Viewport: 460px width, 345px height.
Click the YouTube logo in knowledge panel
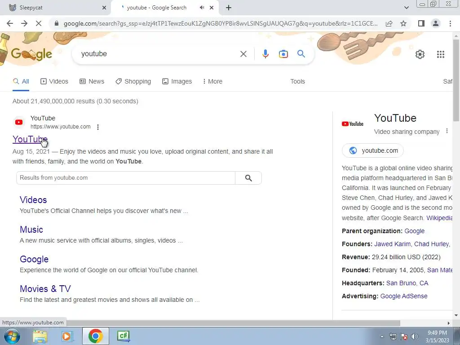click(x=353, y=124)
